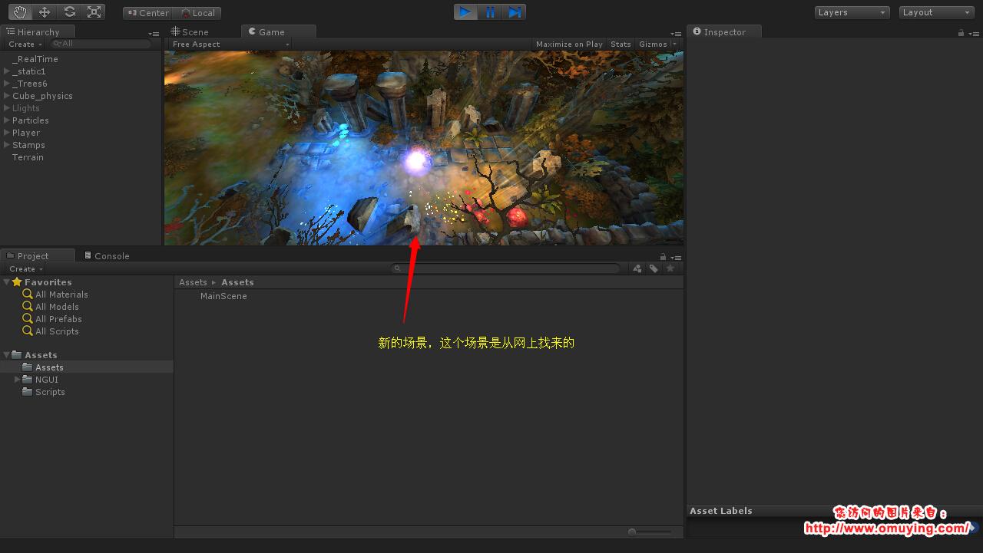983x553 pixels.
Task: Click the Pause button
Action: (x=490, y=12)
